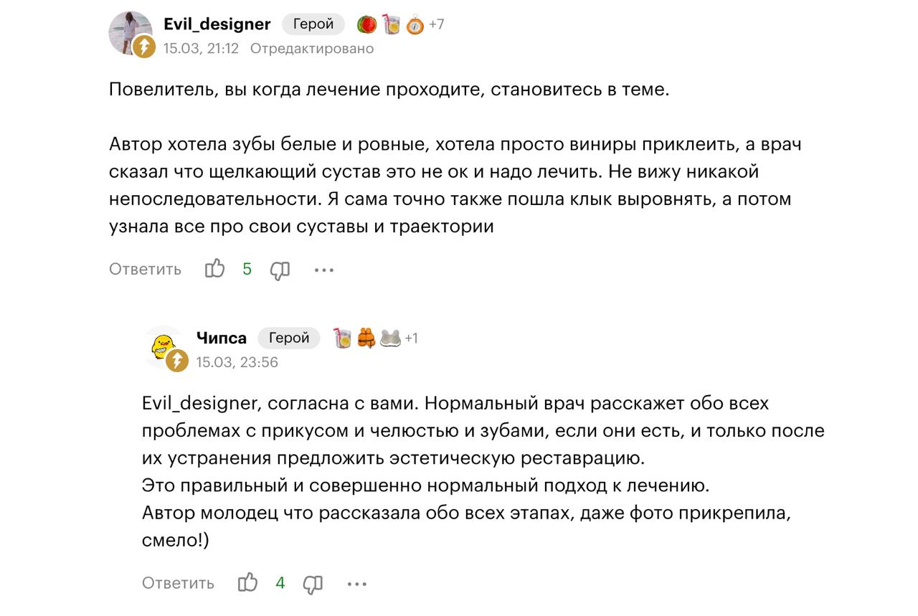The width and height of the screenshot is (918, 616).
Task: Click the orange life vest badge by Чипса
Action: click(366, 338)
